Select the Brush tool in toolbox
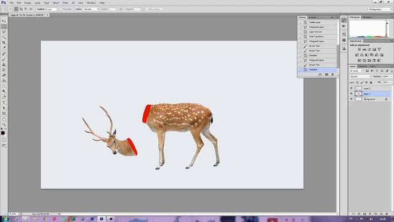Screen dimensions: 394x222 [x=4, y=59]
